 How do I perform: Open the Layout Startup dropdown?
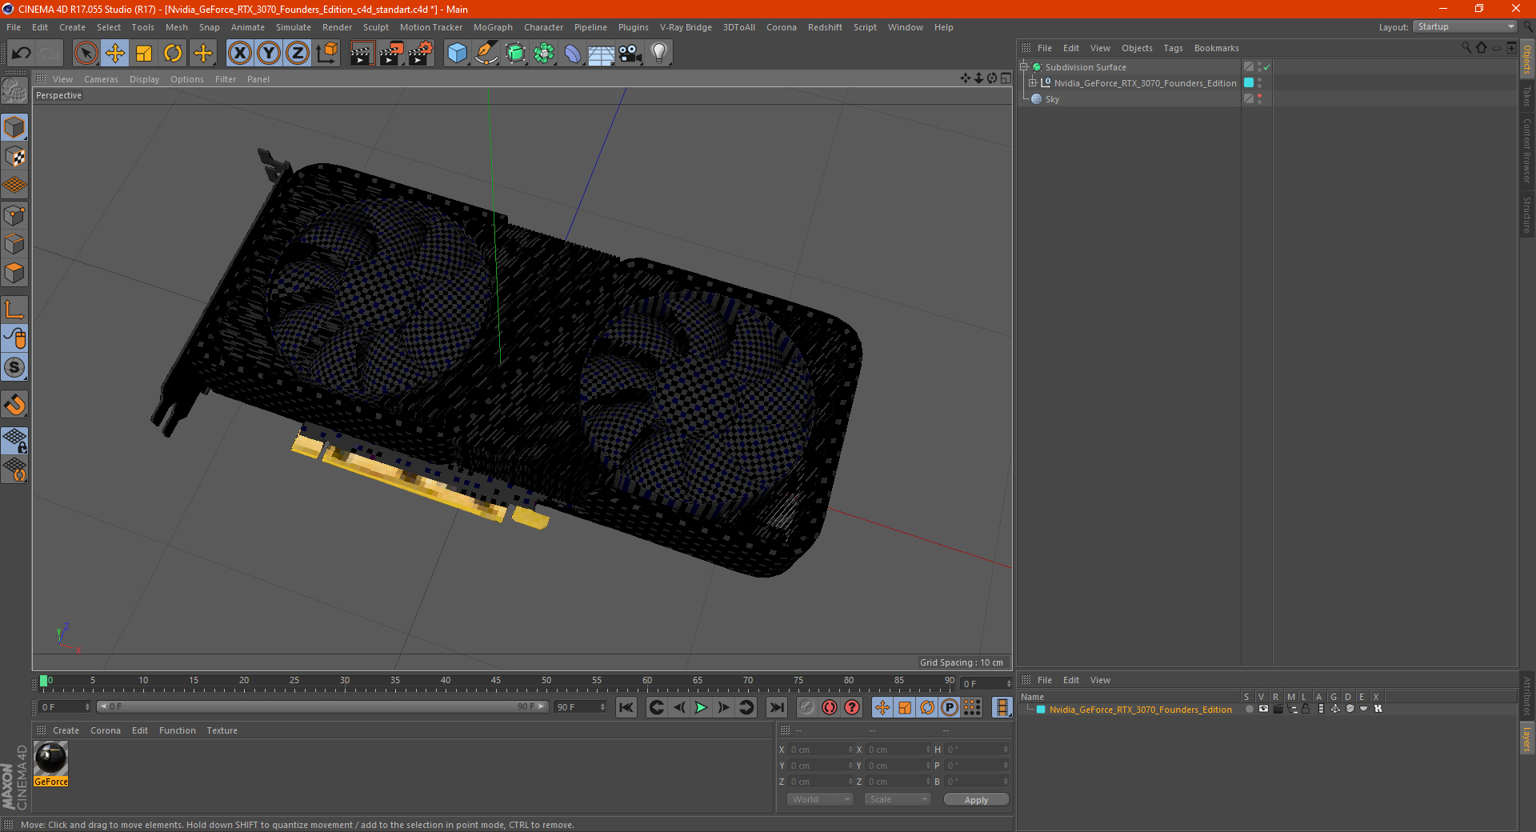1466,26
